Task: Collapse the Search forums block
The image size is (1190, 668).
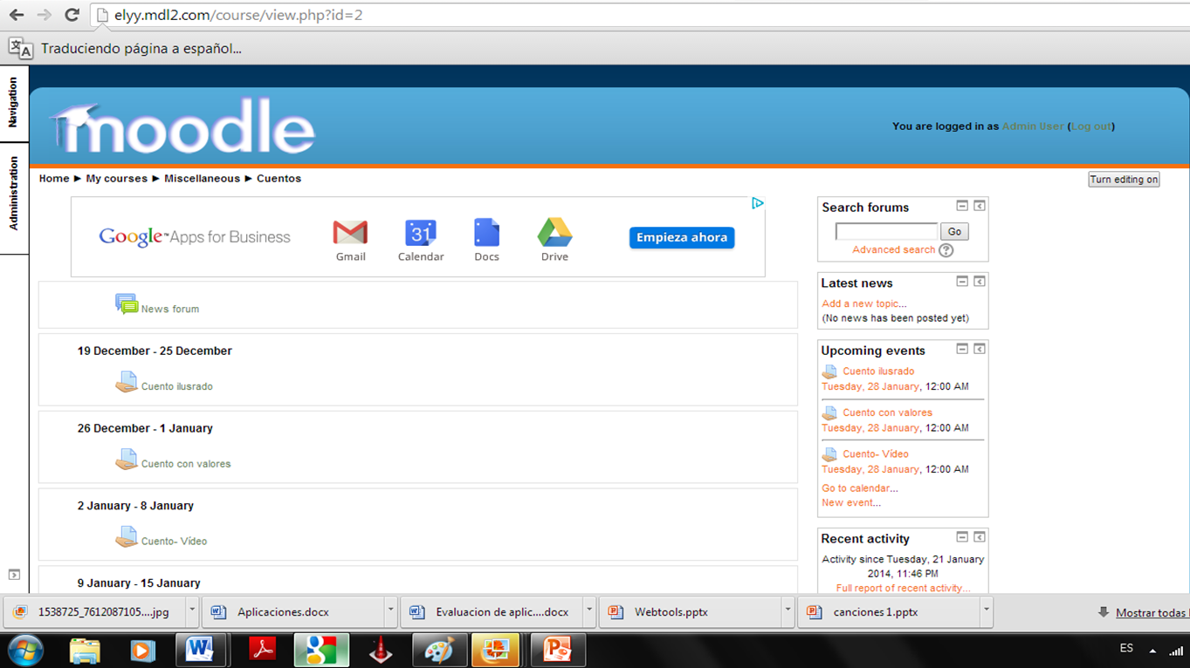Action: (x=962, y=206)
